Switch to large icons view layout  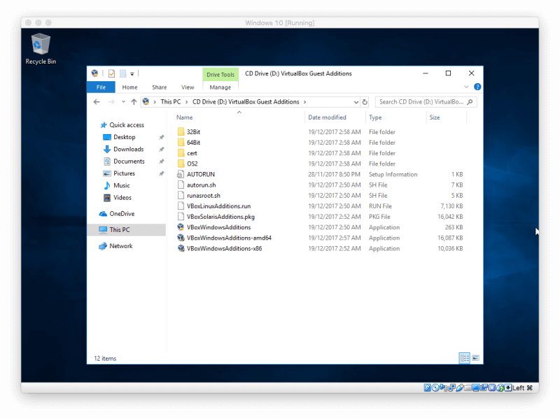[475, 358]
